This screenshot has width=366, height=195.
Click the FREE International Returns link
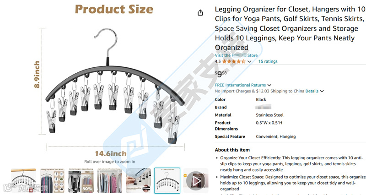240,85
